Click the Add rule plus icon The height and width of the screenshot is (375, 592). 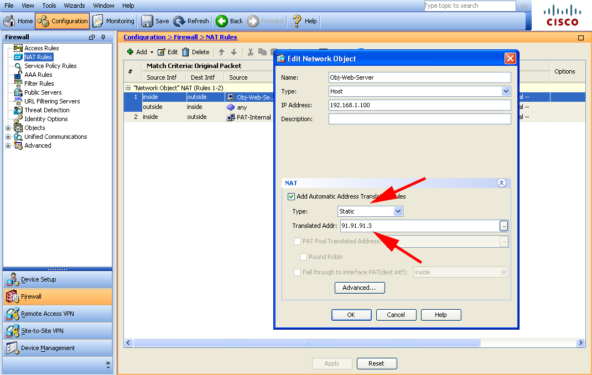point(130,51)
